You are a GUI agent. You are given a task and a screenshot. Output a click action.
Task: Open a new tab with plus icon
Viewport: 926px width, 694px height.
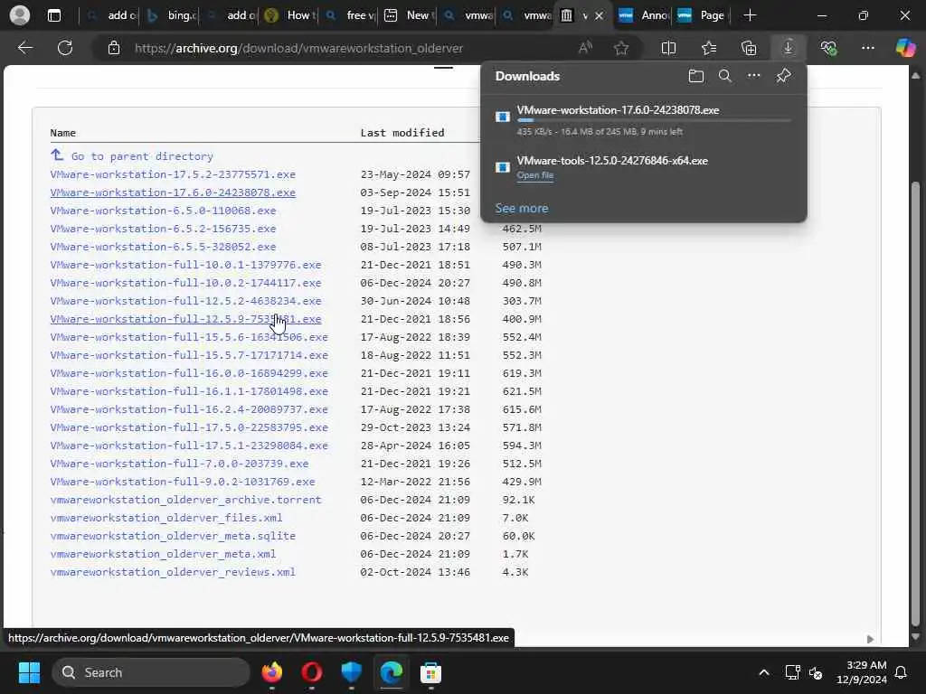(750, 15)
